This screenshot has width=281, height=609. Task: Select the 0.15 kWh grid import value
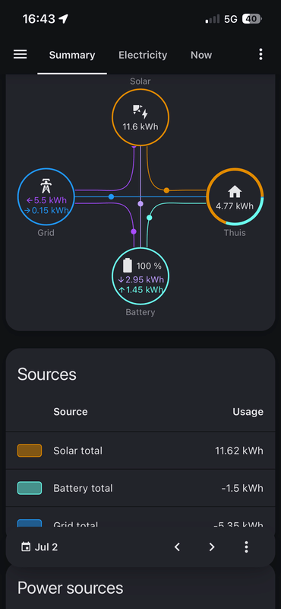(46, 211)
